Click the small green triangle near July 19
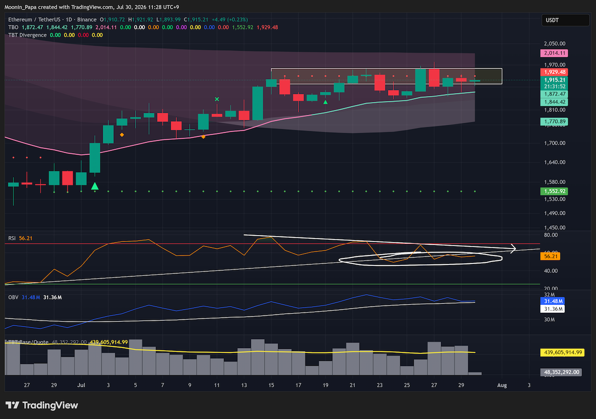Screen dimensions: 596x419 [x=325, y=102]
